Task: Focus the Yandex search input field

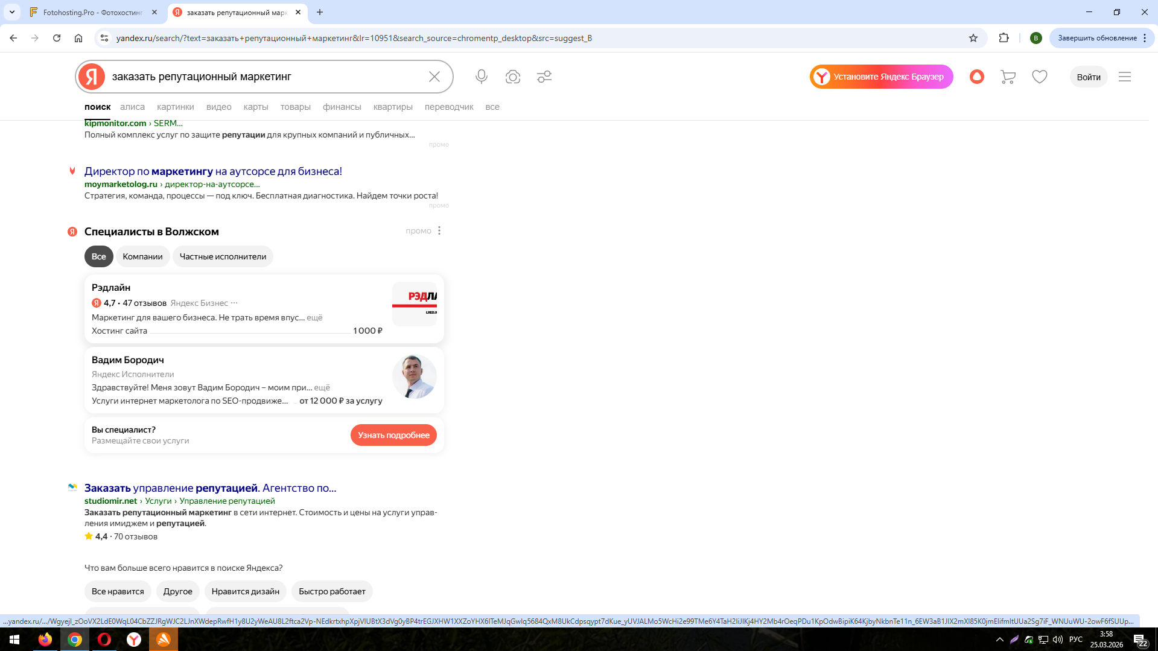Action: [266, 77]
